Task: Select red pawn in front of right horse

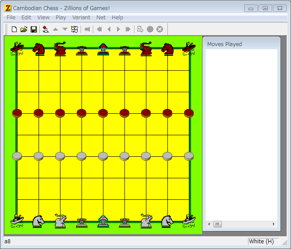Action: click(x=167, y=113)
